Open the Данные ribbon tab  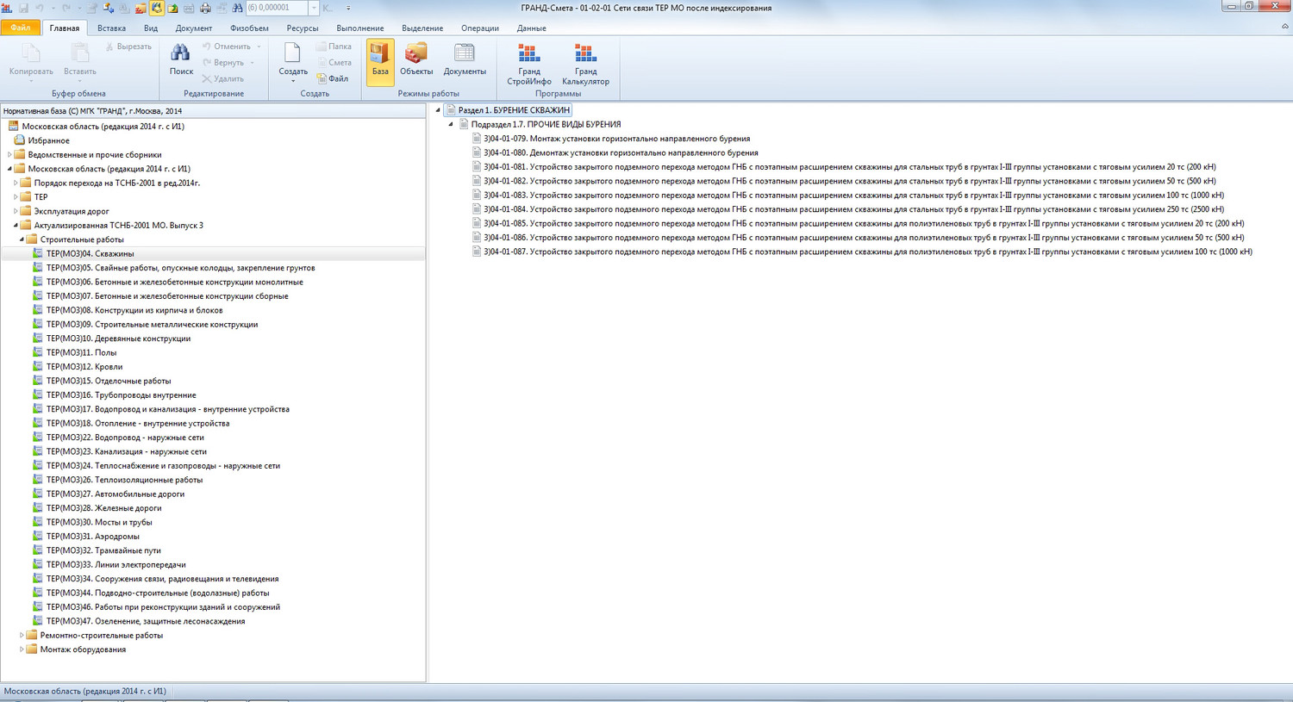[x=532, y=28]
